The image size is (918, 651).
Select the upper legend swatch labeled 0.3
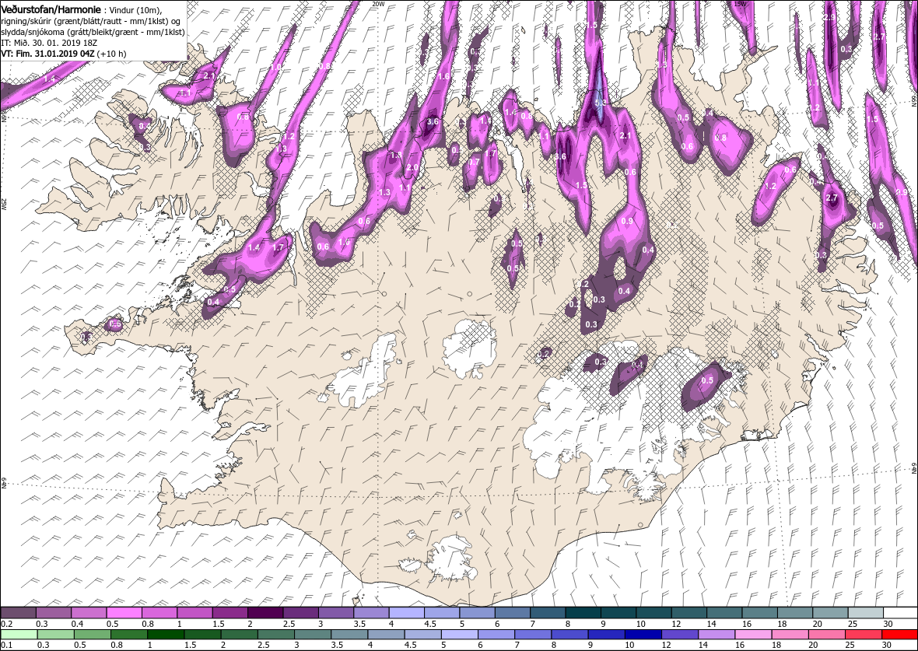coord(54,613)
